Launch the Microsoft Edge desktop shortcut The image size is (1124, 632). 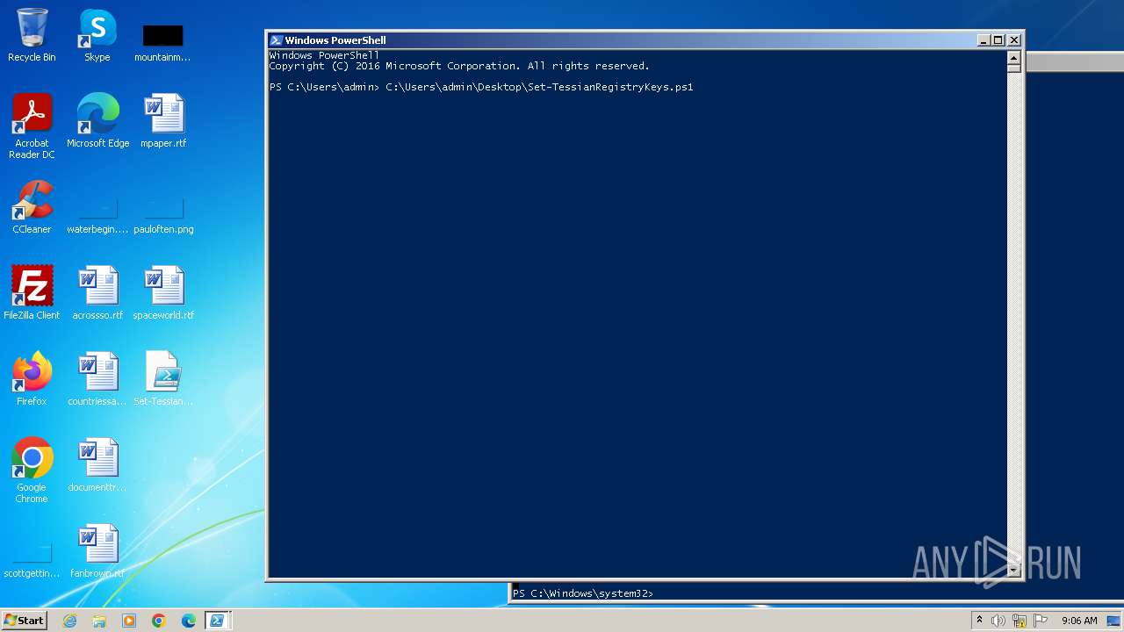click(x=97, y=121)
